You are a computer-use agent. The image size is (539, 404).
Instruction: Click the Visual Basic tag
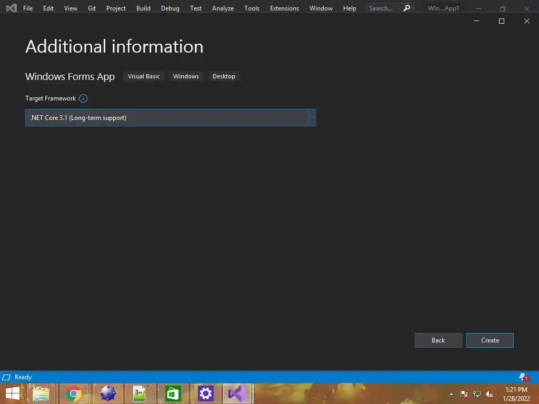coord(144,76)
